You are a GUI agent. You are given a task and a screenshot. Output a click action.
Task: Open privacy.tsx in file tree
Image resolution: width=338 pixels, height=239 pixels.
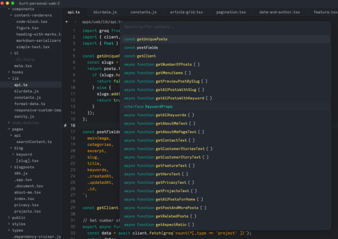point(26,205)
